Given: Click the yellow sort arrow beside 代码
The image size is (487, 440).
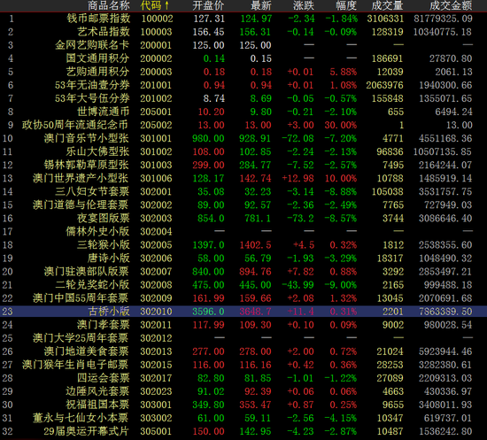Looking at the screenshot, I should point(166,5).
